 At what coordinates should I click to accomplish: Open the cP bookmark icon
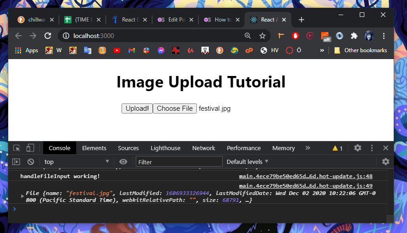pos(249,50)
